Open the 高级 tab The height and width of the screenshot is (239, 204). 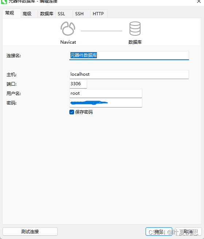(29, 14)
